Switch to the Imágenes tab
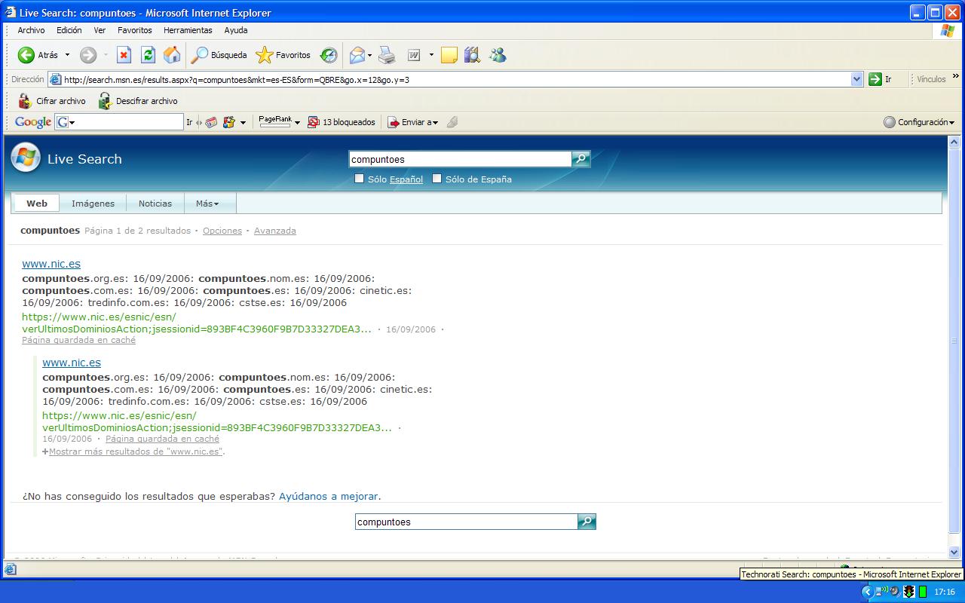Screen dimensions: 965x603 pos(93,204)
